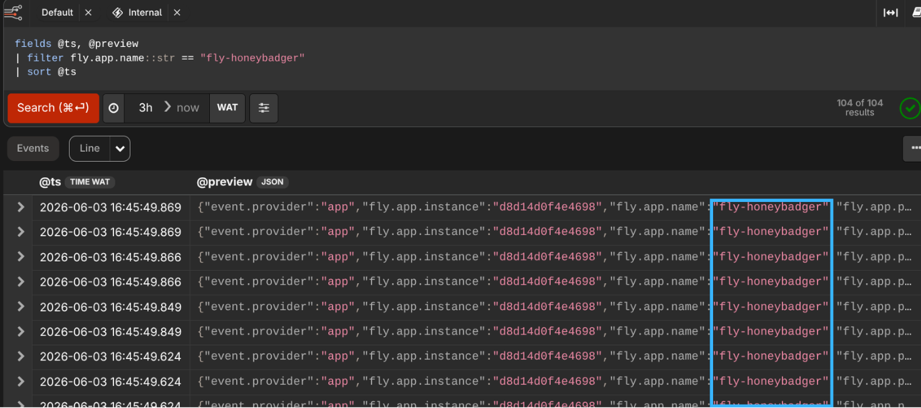The image size is (921, 408).
Task: Expand the first 16:45:49.849 row
Action: (21, 307)
